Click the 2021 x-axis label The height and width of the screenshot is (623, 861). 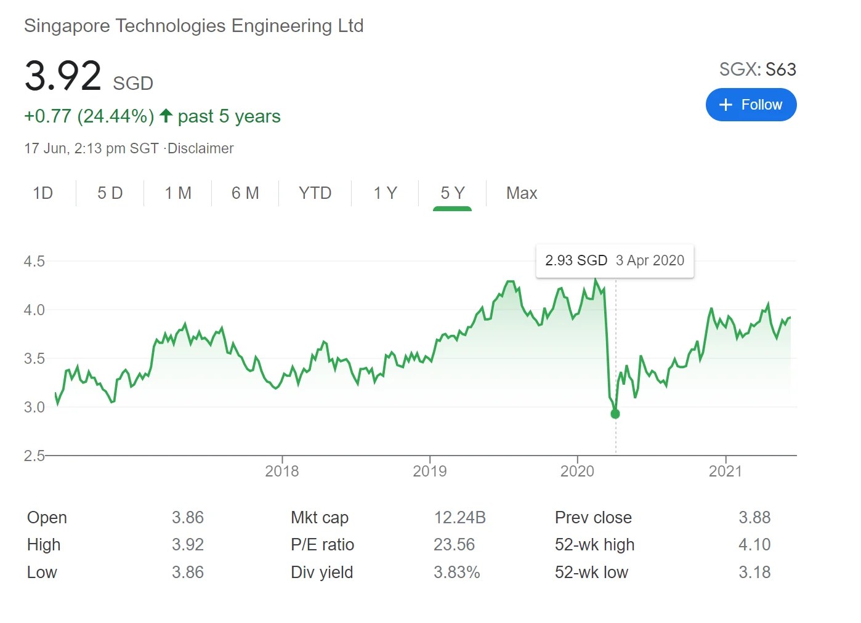(726, 472)
